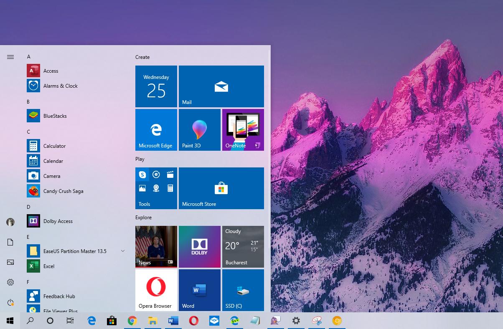Launch the Camera app from the list
The width and height of the screenshot is (503, 329).
tap(75, 176)
